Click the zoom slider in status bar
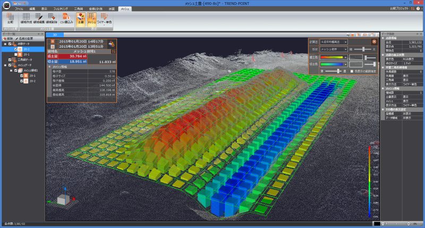 point(397,224)
